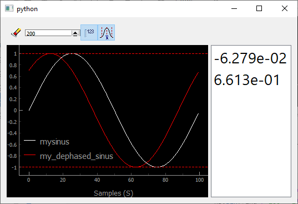Click the y-axis tick label 0.8
This screenshot has height=204, width=298.
tap(13, 65)
